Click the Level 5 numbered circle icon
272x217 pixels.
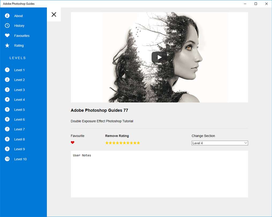point(7,109)
